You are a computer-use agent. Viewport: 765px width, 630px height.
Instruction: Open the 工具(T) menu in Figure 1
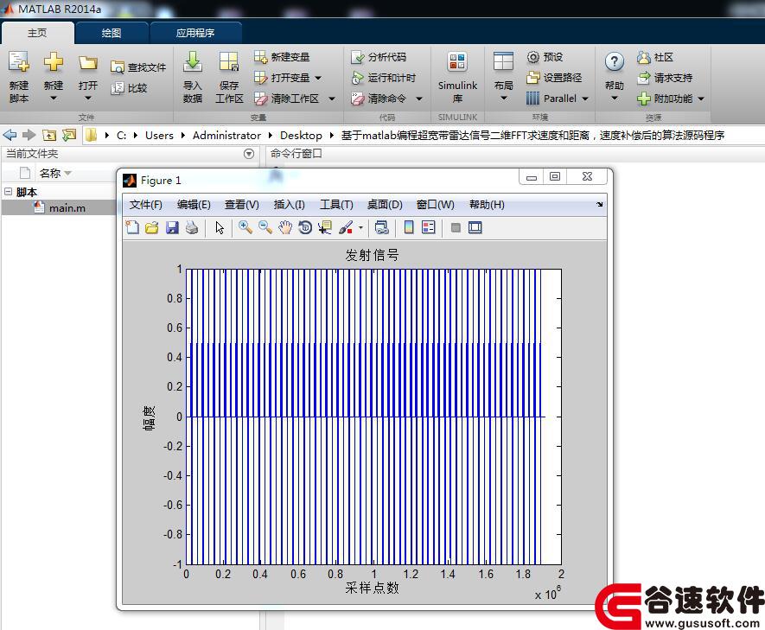click(x=336, y=204)
